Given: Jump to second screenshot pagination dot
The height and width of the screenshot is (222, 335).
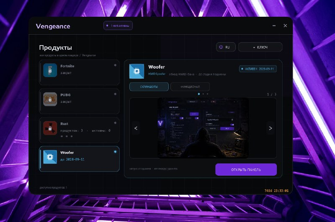Looking at the screenshot, I should pos(203,94).
